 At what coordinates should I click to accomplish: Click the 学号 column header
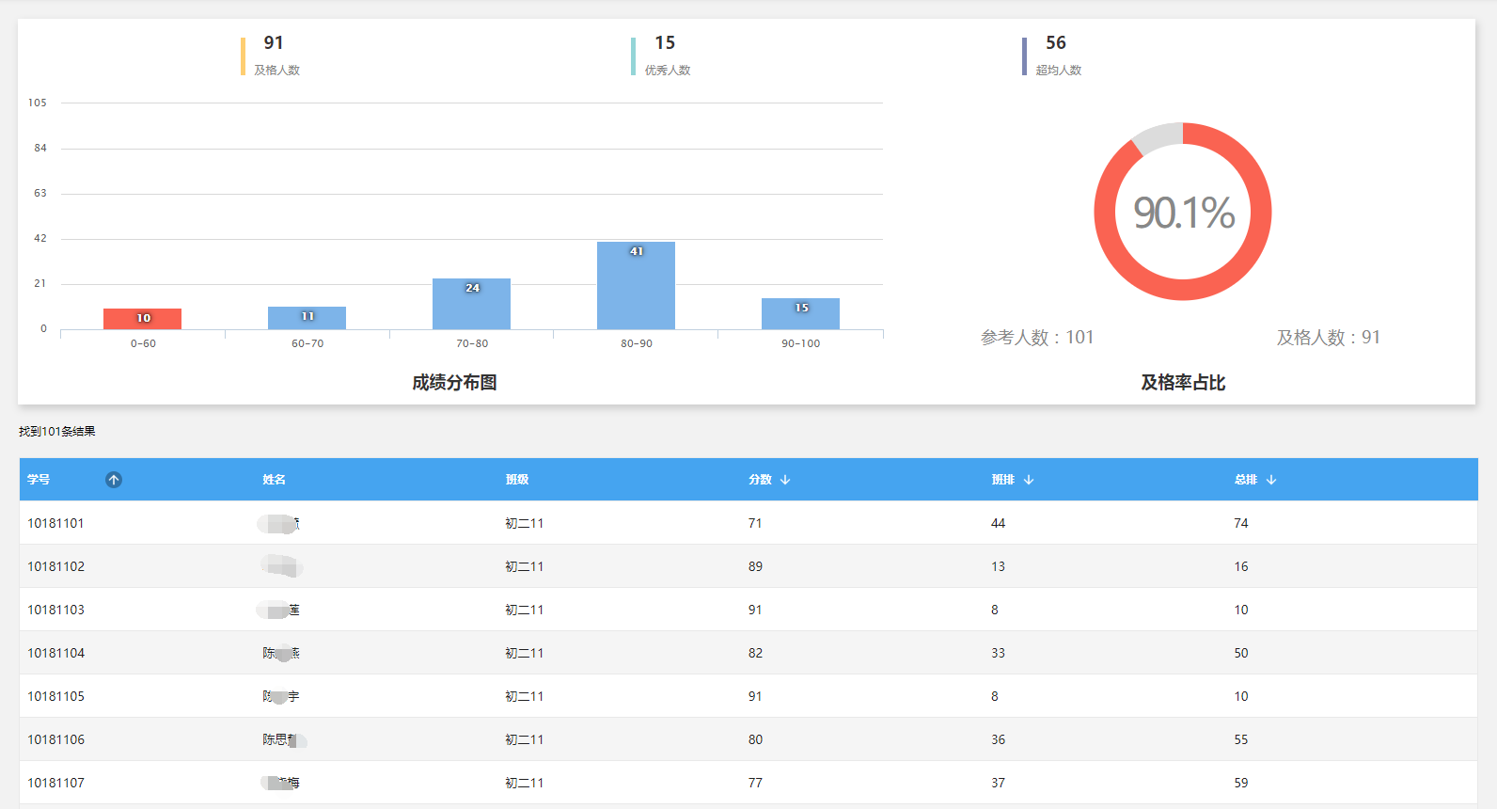[x=39, y=480]
